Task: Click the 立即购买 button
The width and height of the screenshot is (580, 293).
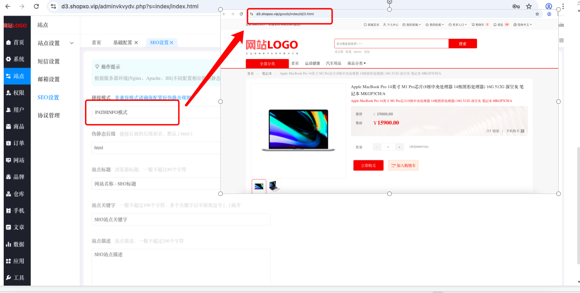Action: coord(369,165)
